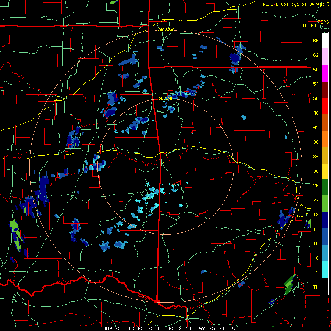Select the light green legend swatch
This screenshot has height=331, width=331.
[325, 204]
